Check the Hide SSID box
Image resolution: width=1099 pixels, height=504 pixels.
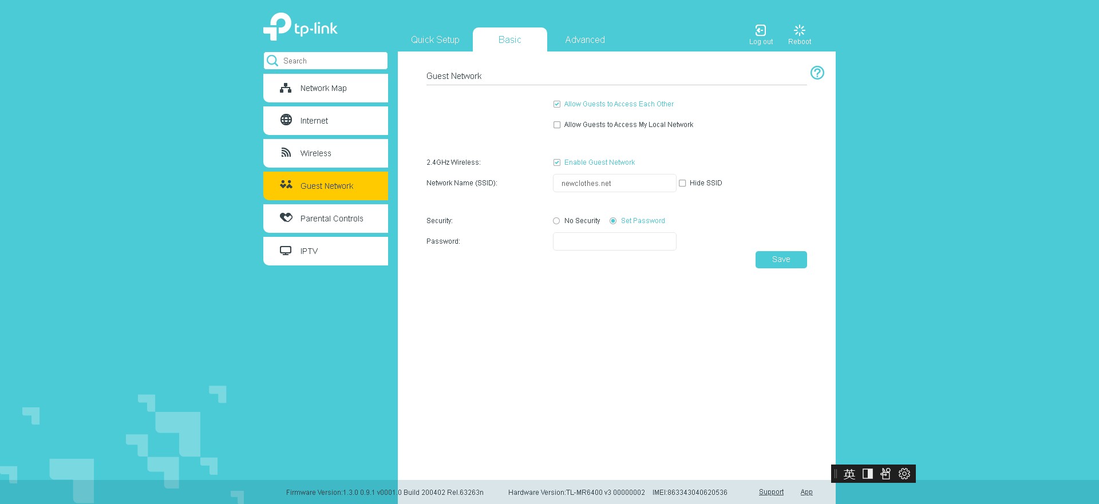pos(682,183)
